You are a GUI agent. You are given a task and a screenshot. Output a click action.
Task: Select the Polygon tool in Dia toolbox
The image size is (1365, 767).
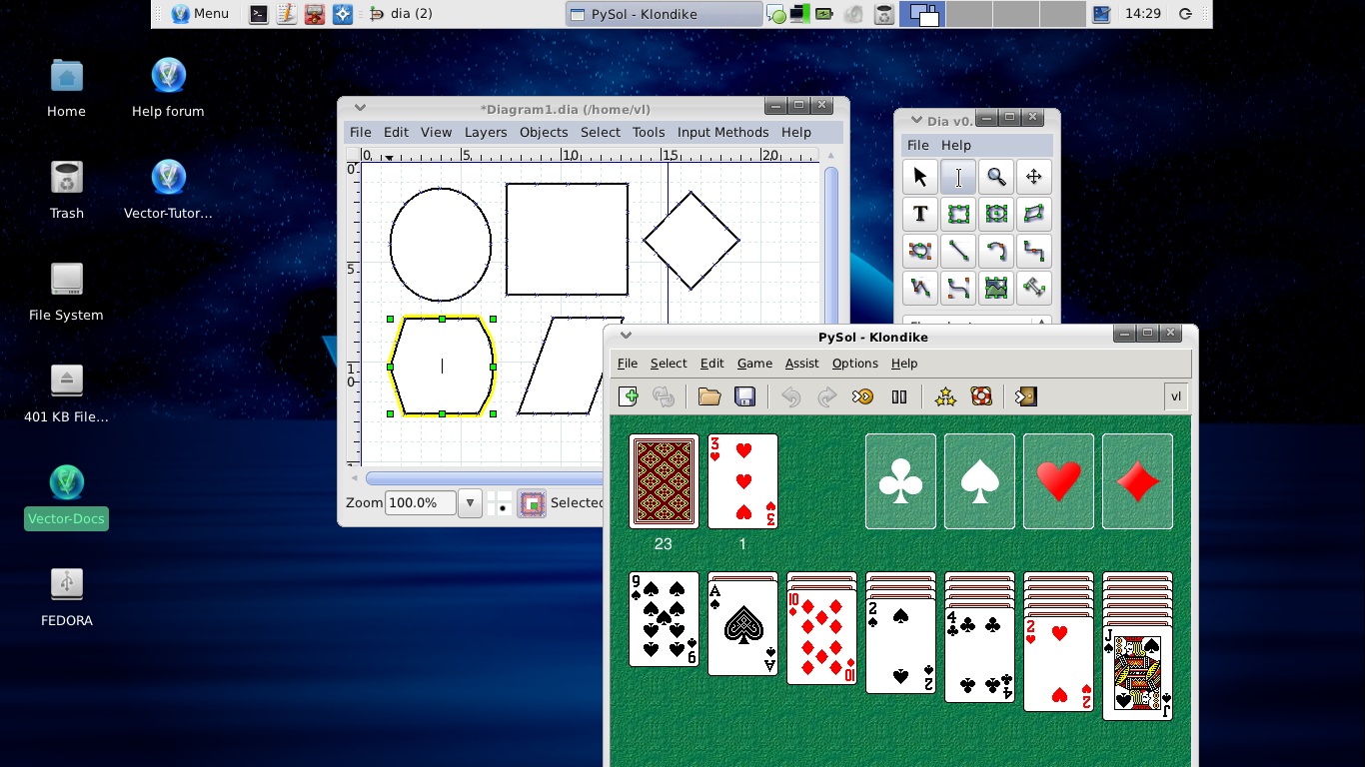tap(1034, 214)
